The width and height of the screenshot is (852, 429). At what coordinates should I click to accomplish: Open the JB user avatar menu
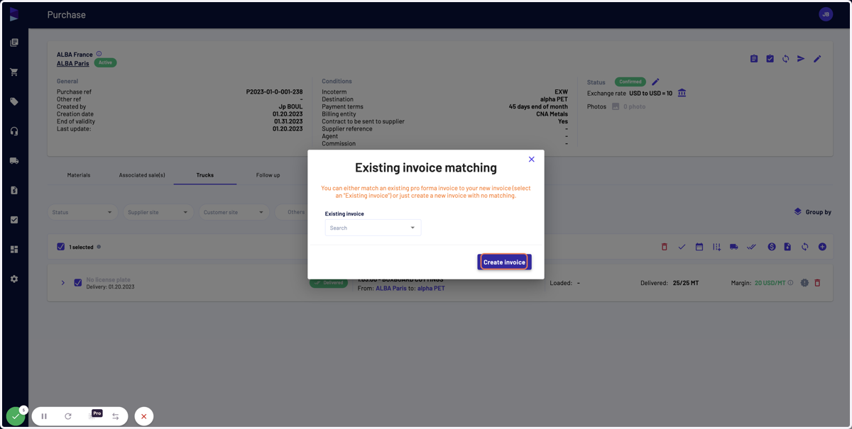(826, 14)
